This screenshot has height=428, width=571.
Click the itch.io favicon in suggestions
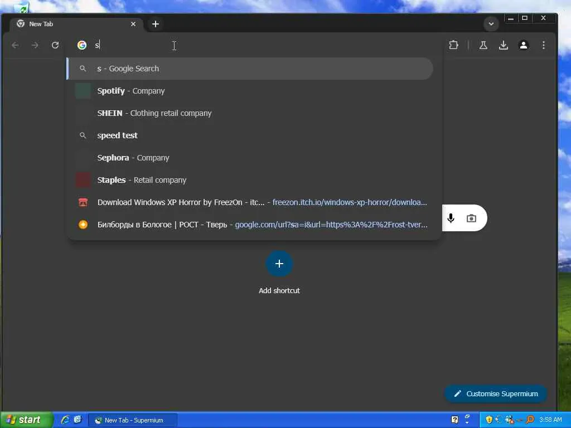coord(83,202)
